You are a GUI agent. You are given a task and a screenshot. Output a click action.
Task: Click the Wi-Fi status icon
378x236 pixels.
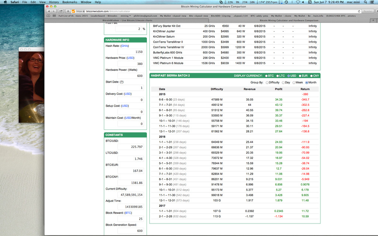tap(298, 2)
